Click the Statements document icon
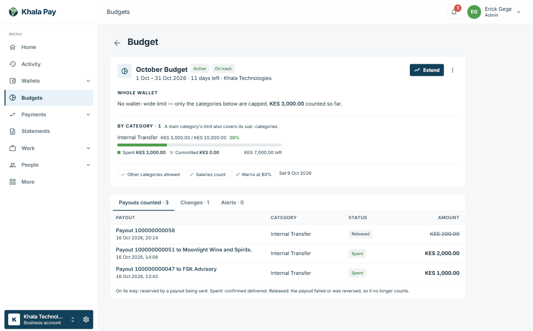The image size is (533, 331). click(x=13, y=131)
